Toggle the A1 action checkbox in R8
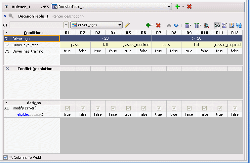 (x=174, y=108)
